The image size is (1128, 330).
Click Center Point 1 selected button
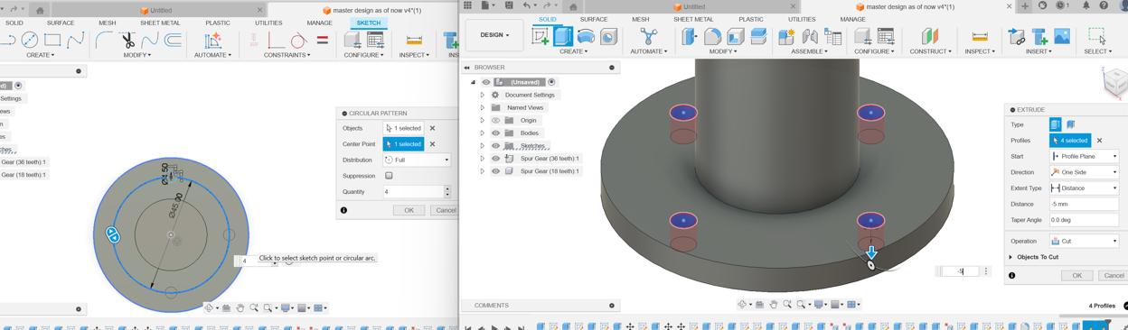403,144
